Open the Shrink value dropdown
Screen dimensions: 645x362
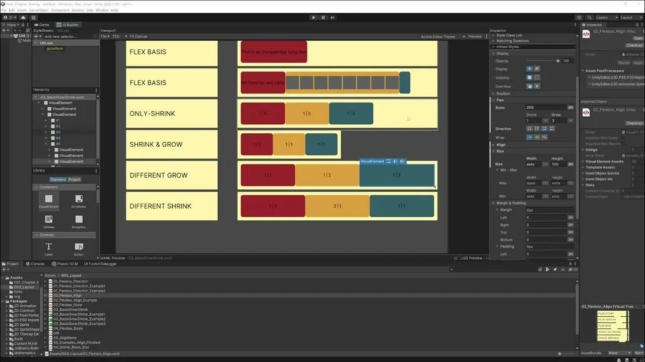coord(545,121)
